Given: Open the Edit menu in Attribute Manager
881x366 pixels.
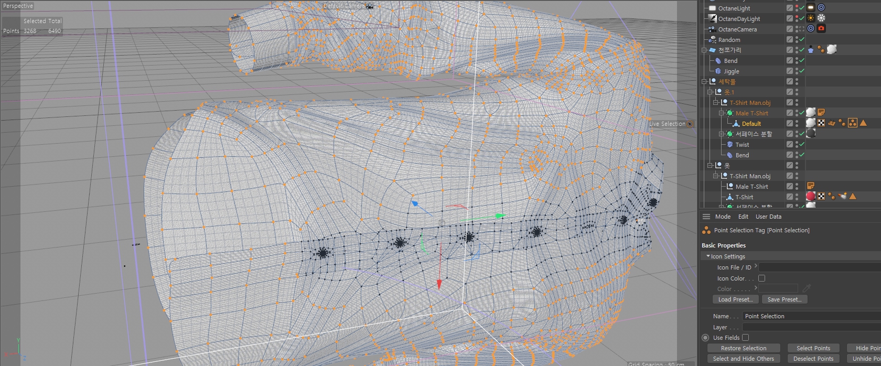Looking at the screenshot, I should tap(743, 217).
